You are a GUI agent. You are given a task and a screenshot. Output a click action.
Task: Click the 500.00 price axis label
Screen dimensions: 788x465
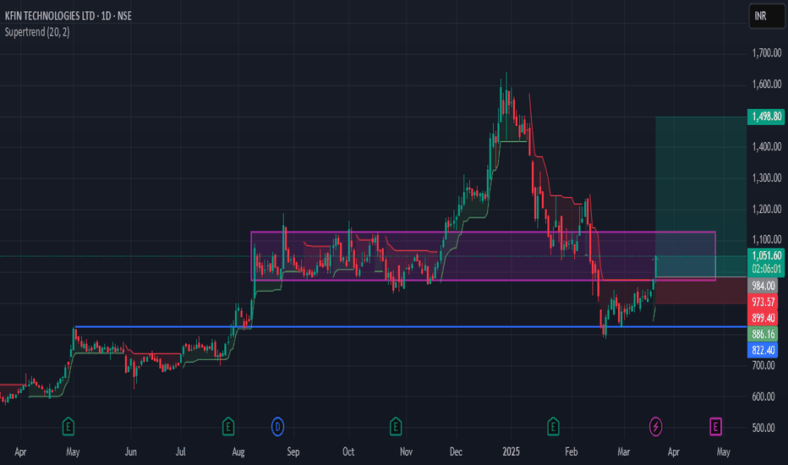click(763, 428)
